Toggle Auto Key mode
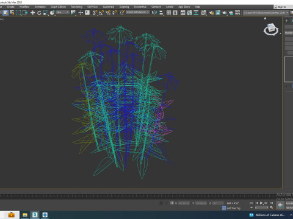 tap(289, 203)
